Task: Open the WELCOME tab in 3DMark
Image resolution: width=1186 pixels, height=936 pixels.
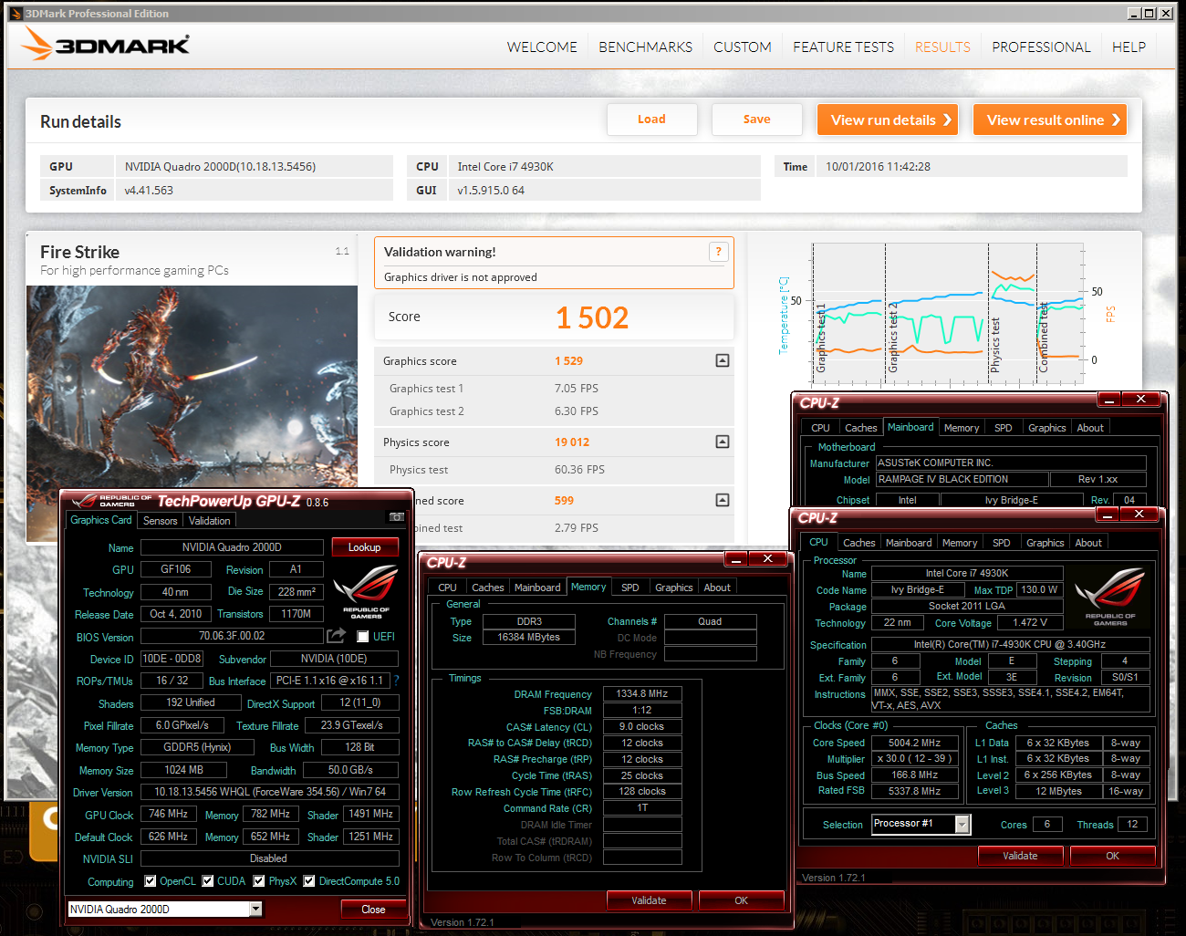Action: pos(542,47)
